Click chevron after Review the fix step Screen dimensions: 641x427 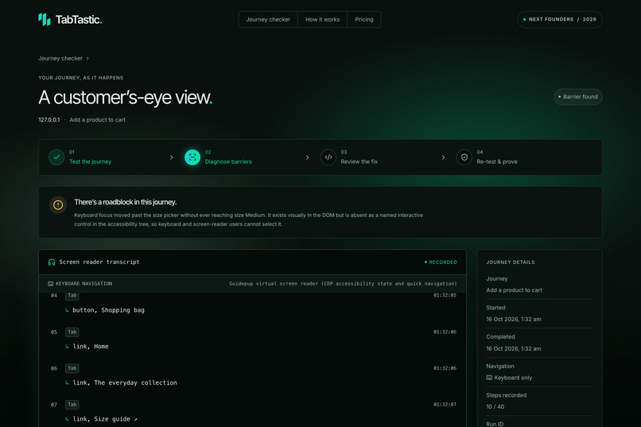[x=443, y=157]
